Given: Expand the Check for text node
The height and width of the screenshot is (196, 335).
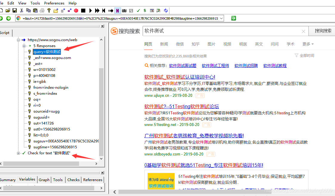Looking at the screenshot, I should coord(18,153).
